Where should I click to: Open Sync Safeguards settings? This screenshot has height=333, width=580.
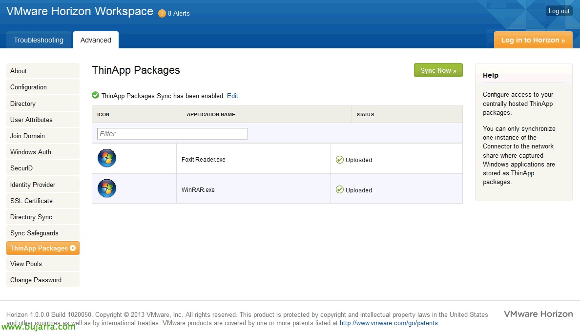point(43,233)
